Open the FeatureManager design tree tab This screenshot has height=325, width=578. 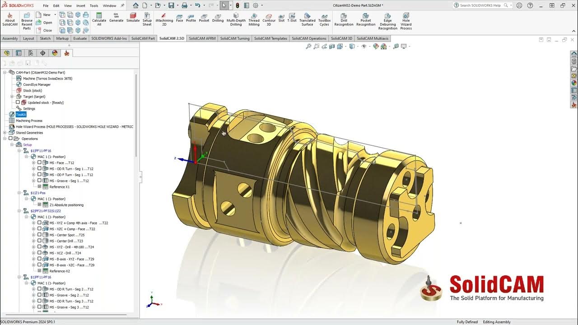7,53
